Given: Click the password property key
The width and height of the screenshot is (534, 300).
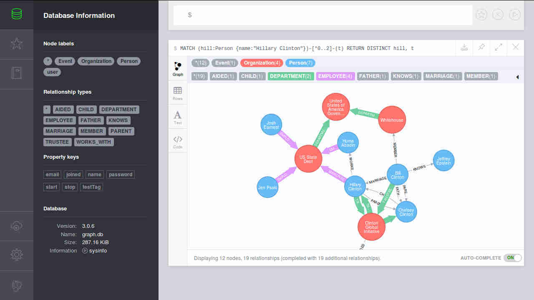Looking at the screenshot, I should [121, 175].
